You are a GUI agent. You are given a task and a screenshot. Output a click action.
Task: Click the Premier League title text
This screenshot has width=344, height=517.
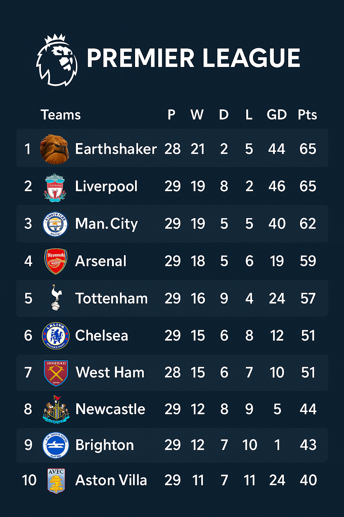point(193,58)
